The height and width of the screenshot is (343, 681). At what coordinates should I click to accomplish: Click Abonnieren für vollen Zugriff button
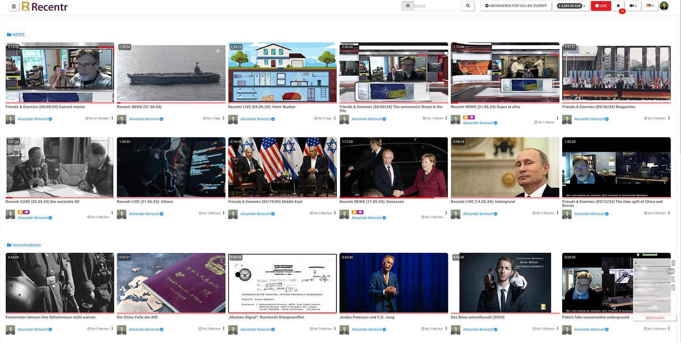pyautogui.click(x=516, y=6)
